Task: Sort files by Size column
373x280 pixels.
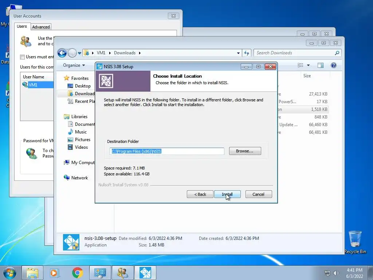Action: coord(307,76)
